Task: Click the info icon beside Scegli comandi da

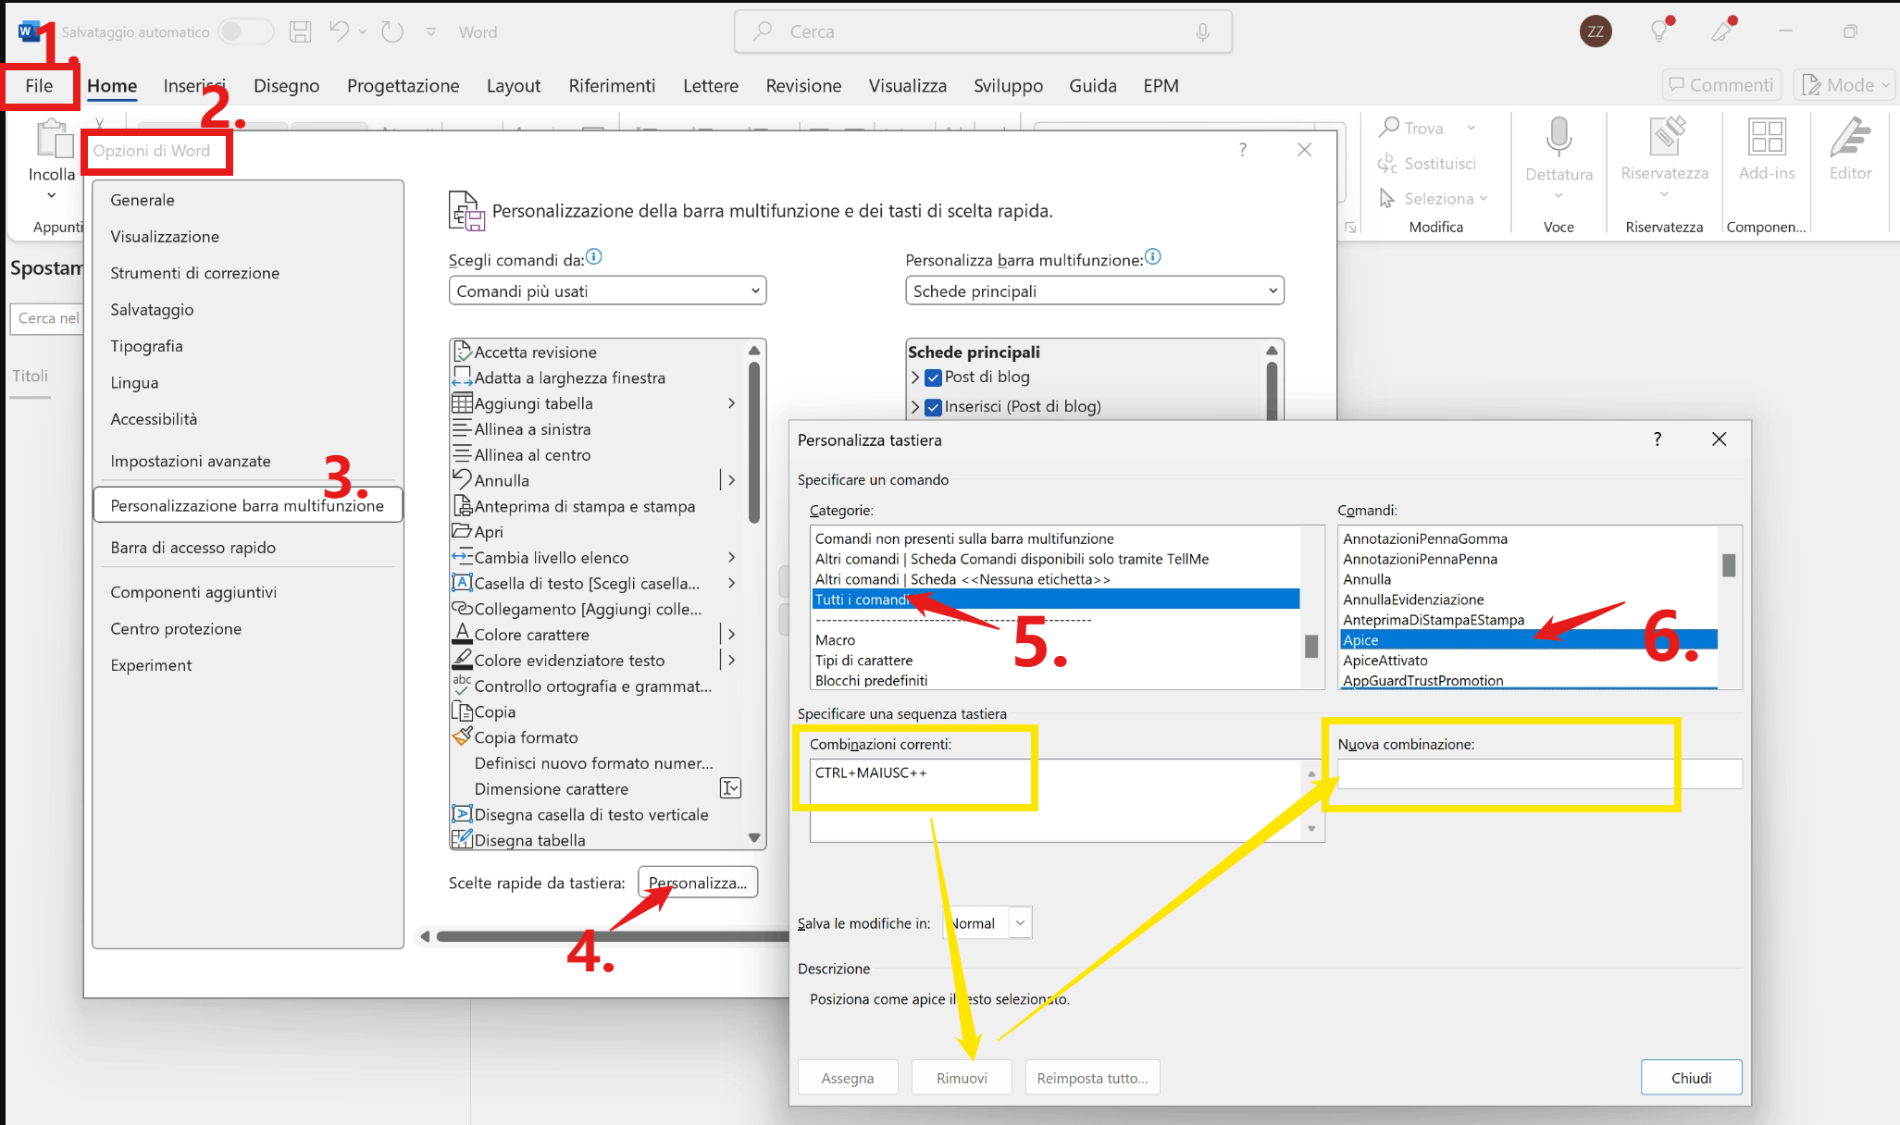Action: (594, 257)
